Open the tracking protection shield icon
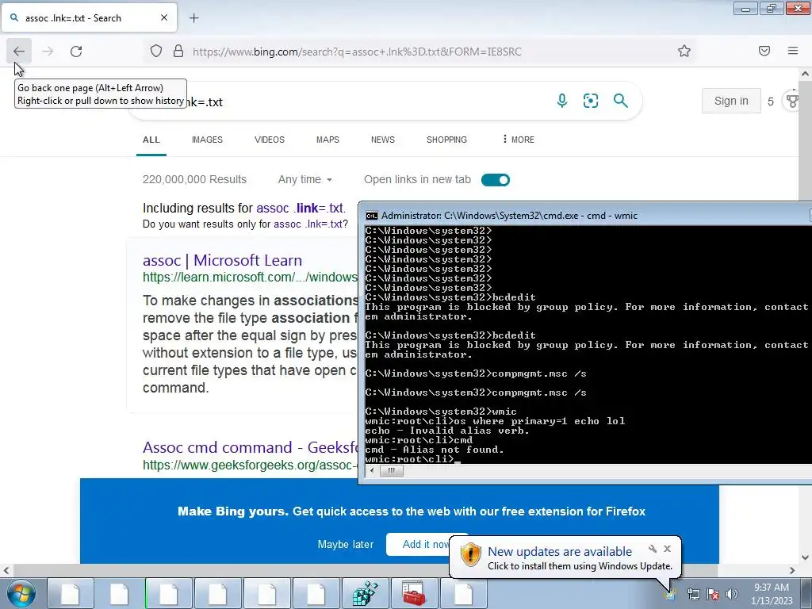Image resolution: width=812 pixels, height=609 pixels. tap(156, 51)
